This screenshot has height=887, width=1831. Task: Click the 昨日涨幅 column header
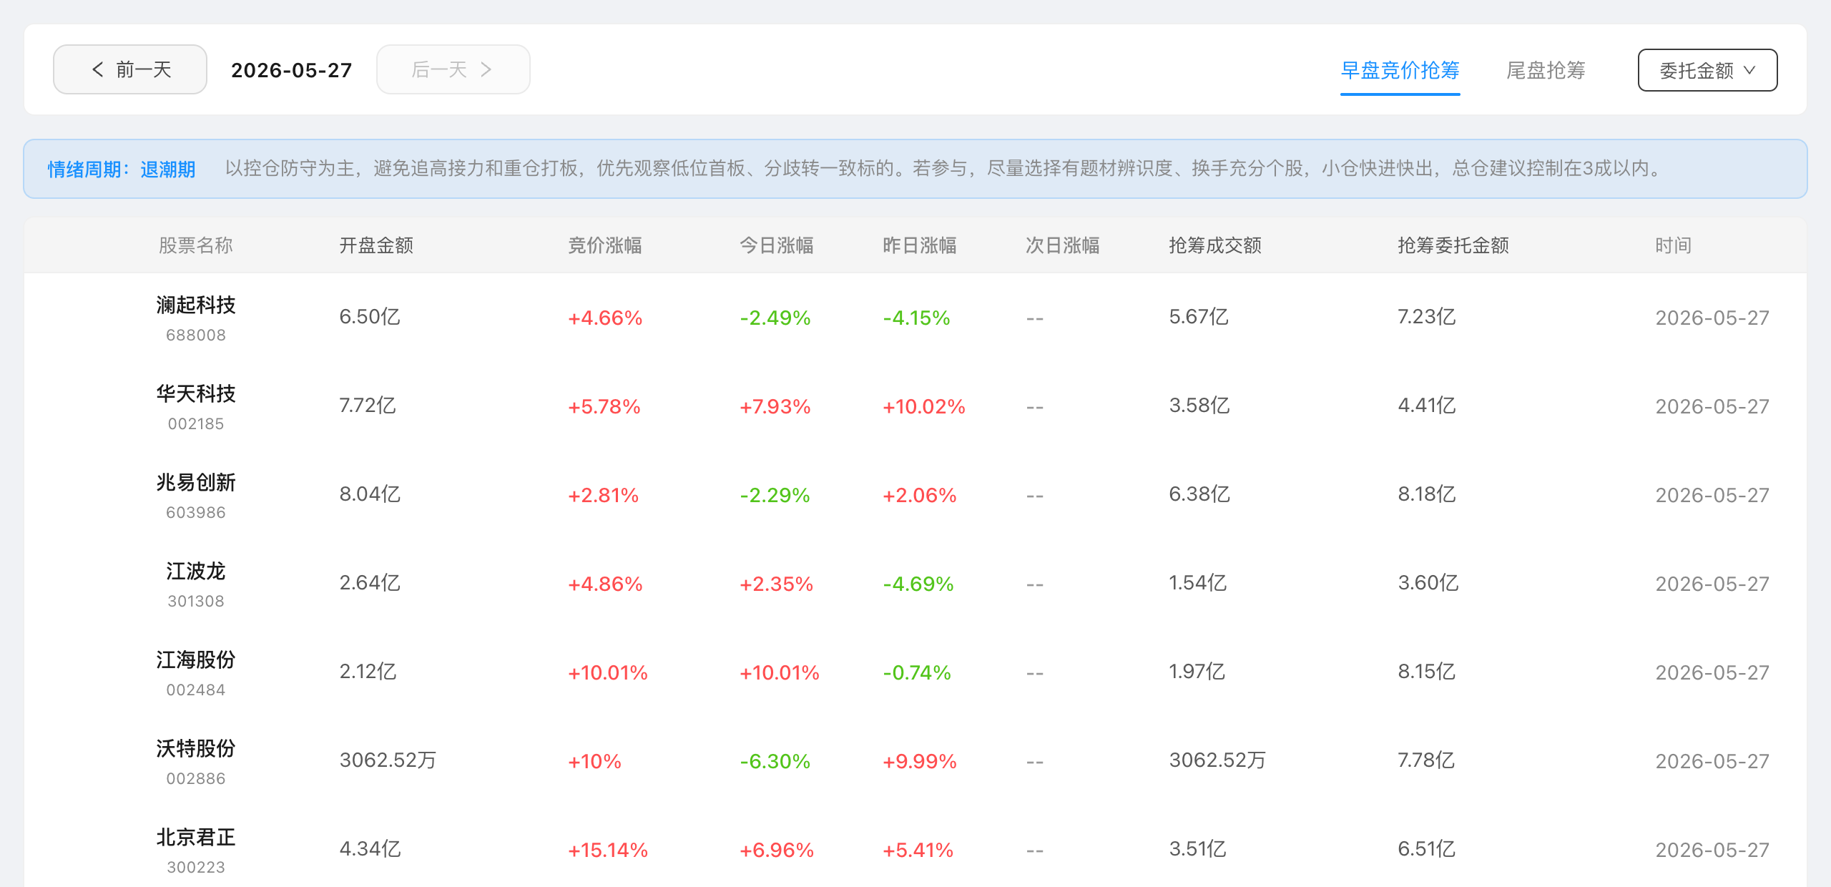(920, 245)
